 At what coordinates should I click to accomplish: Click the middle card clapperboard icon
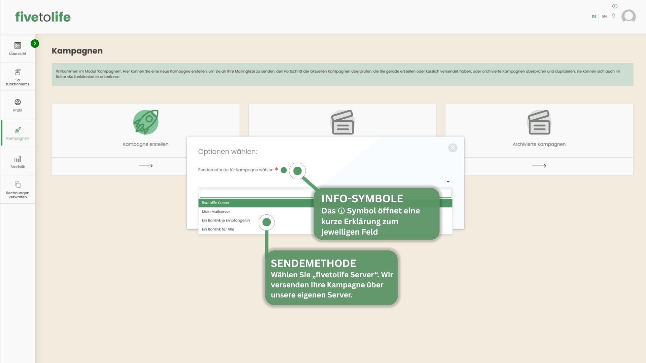point(343,122)
